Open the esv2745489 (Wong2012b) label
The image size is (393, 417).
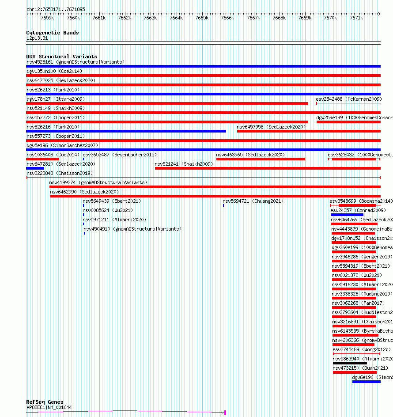pyautogui.click(x=362, y=350)
